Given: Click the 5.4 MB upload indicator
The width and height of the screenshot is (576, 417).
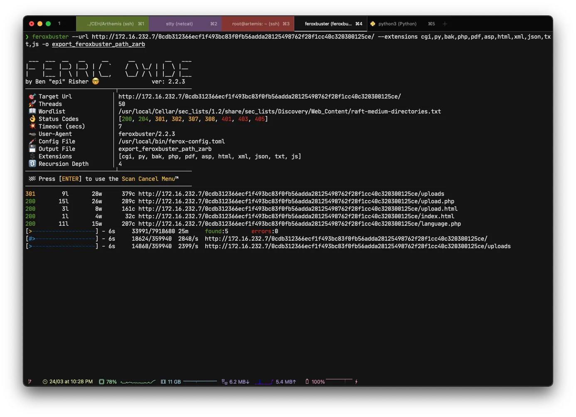Looking at the screenshot, I should (286, 382).
